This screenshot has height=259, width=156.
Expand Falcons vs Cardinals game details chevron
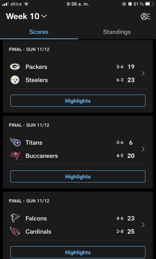click(143, 225)
